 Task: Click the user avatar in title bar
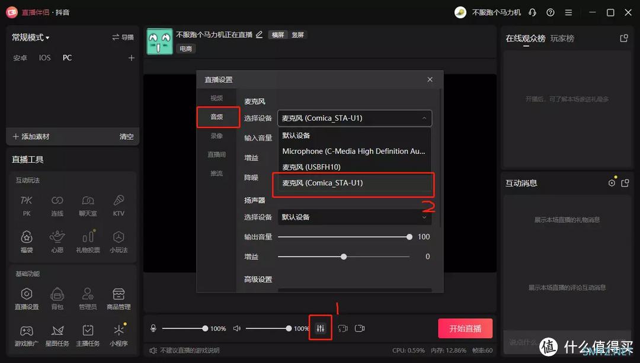click(460, 12)
